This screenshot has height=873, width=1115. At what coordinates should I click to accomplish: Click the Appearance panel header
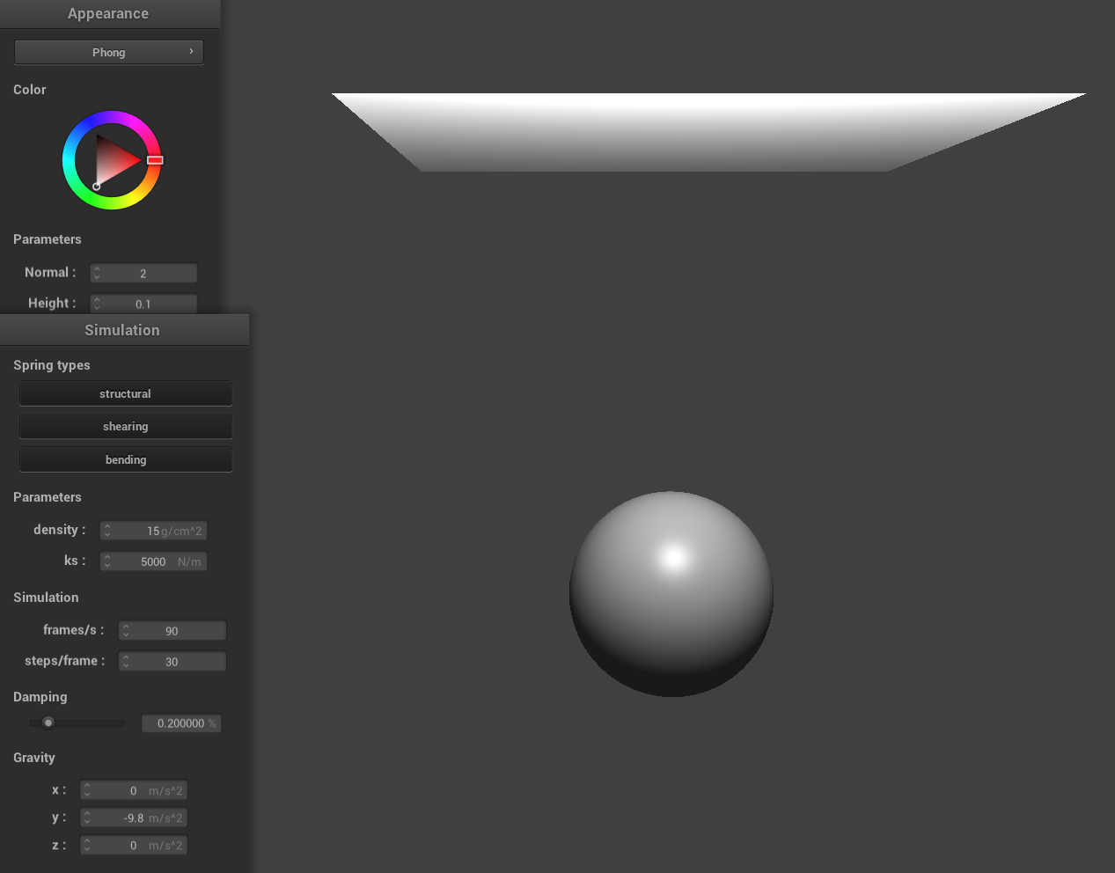click(108, 13)
